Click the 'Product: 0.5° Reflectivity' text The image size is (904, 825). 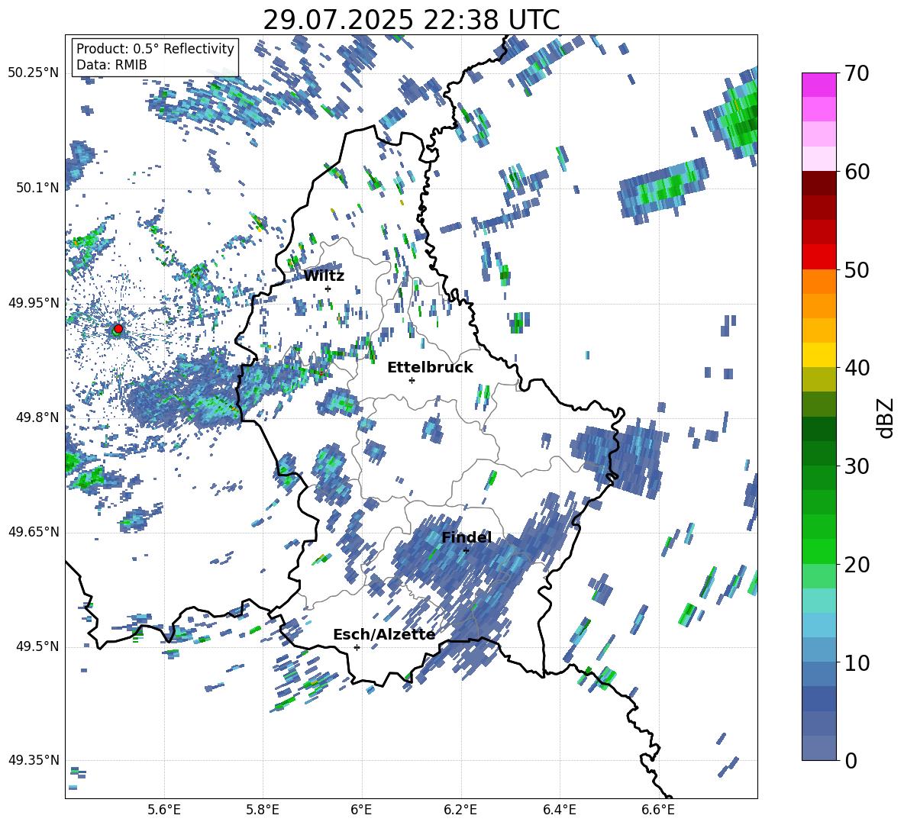click(155, 49)
